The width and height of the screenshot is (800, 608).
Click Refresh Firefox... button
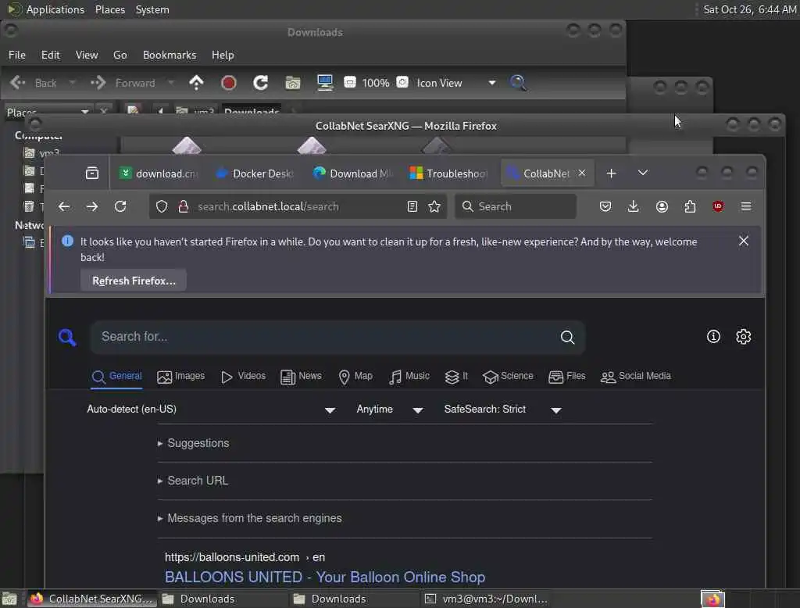[134, 281]
